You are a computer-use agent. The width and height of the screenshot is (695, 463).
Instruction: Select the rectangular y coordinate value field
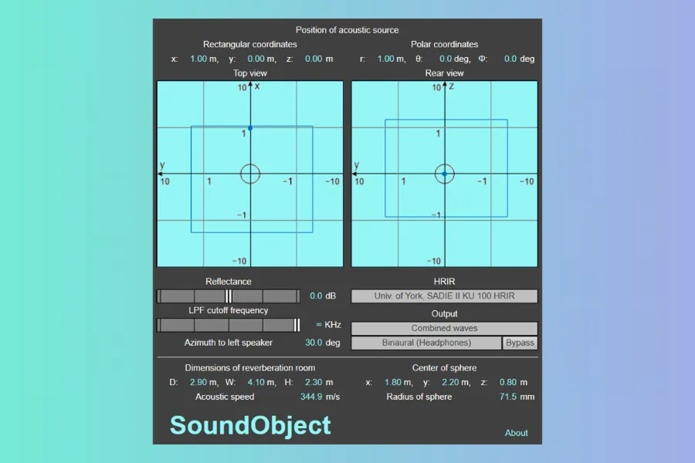click(256, 59)
